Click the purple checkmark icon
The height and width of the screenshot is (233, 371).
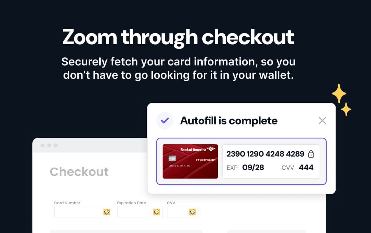[165, 121]
